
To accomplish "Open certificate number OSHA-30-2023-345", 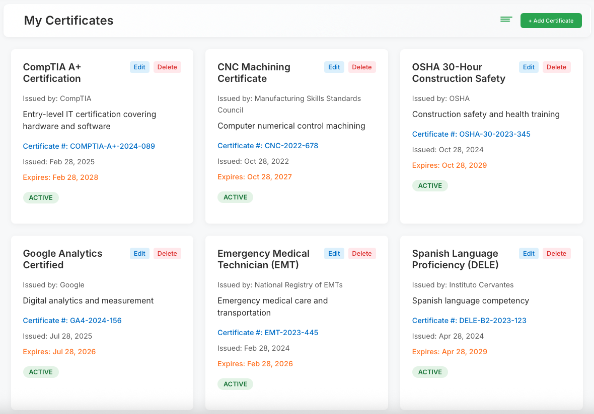I will point(471,134).
